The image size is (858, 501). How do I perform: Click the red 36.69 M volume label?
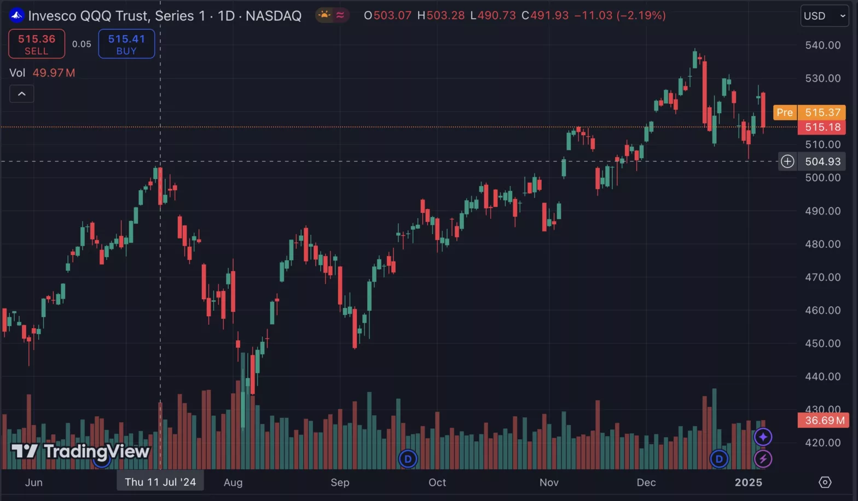822,421
